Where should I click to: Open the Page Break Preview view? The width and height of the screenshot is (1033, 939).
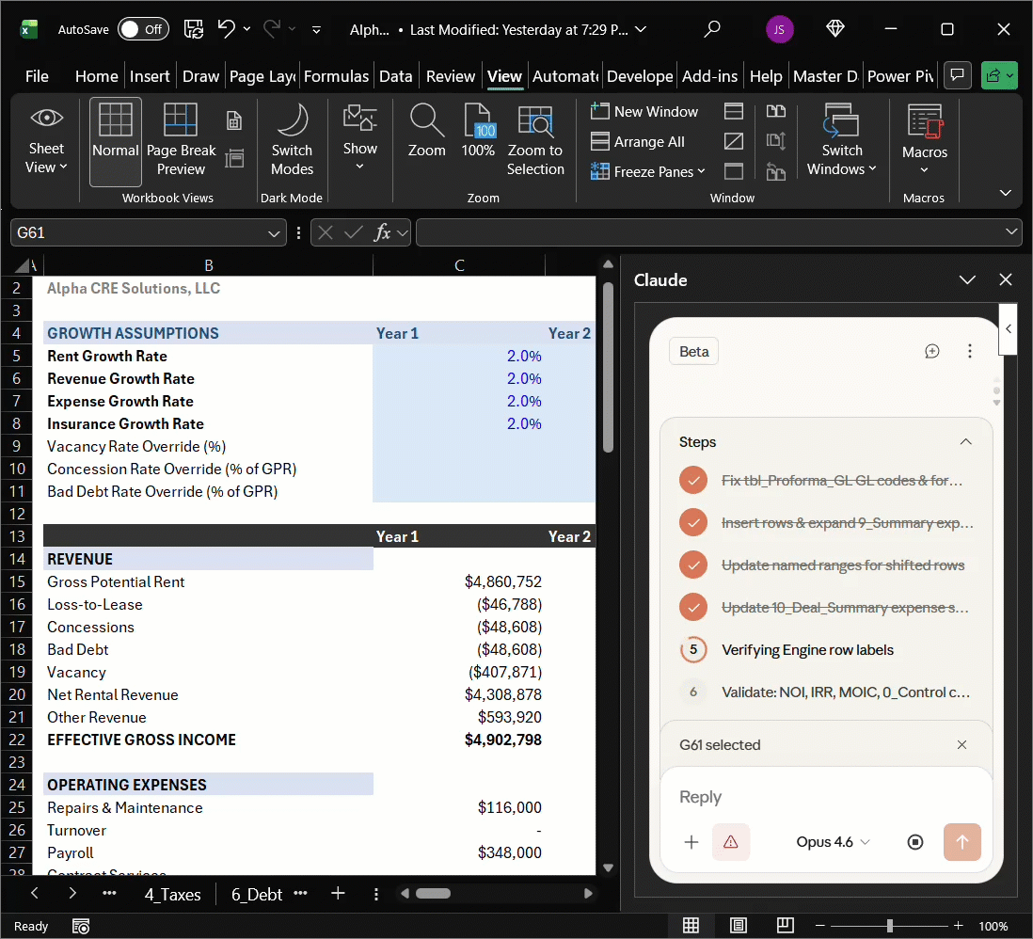(181, 139)
